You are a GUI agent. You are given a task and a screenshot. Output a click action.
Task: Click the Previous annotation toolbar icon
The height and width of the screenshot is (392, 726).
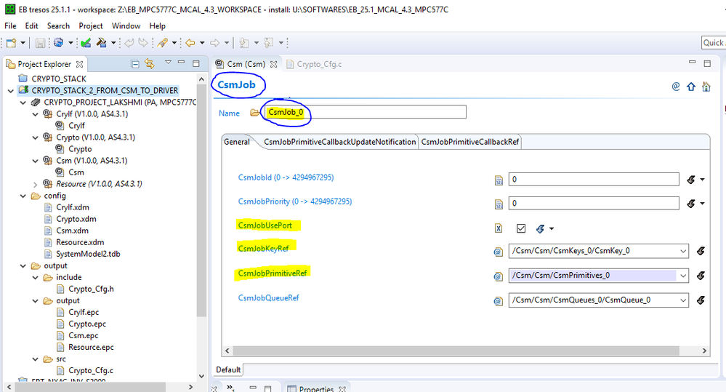coord(269,43)
